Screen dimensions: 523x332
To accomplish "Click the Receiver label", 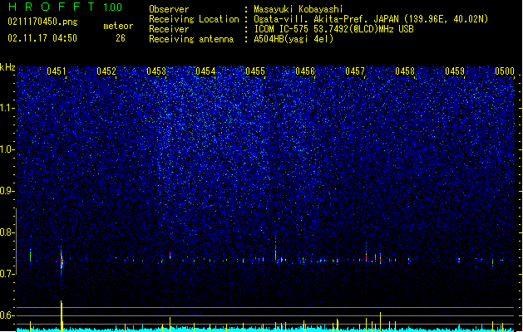I will 169,29.
